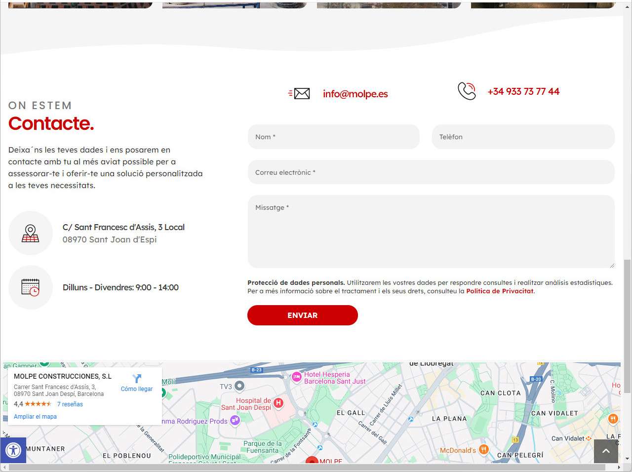
Task: Click the McDonald's map marker
Action: coord(484,450)
